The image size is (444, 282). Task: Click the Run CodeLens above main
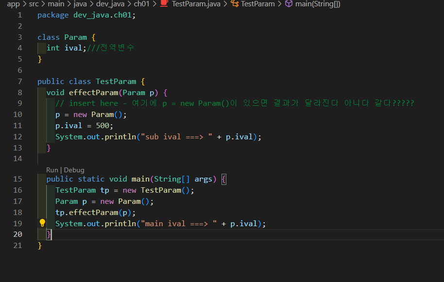coord(52,170)
